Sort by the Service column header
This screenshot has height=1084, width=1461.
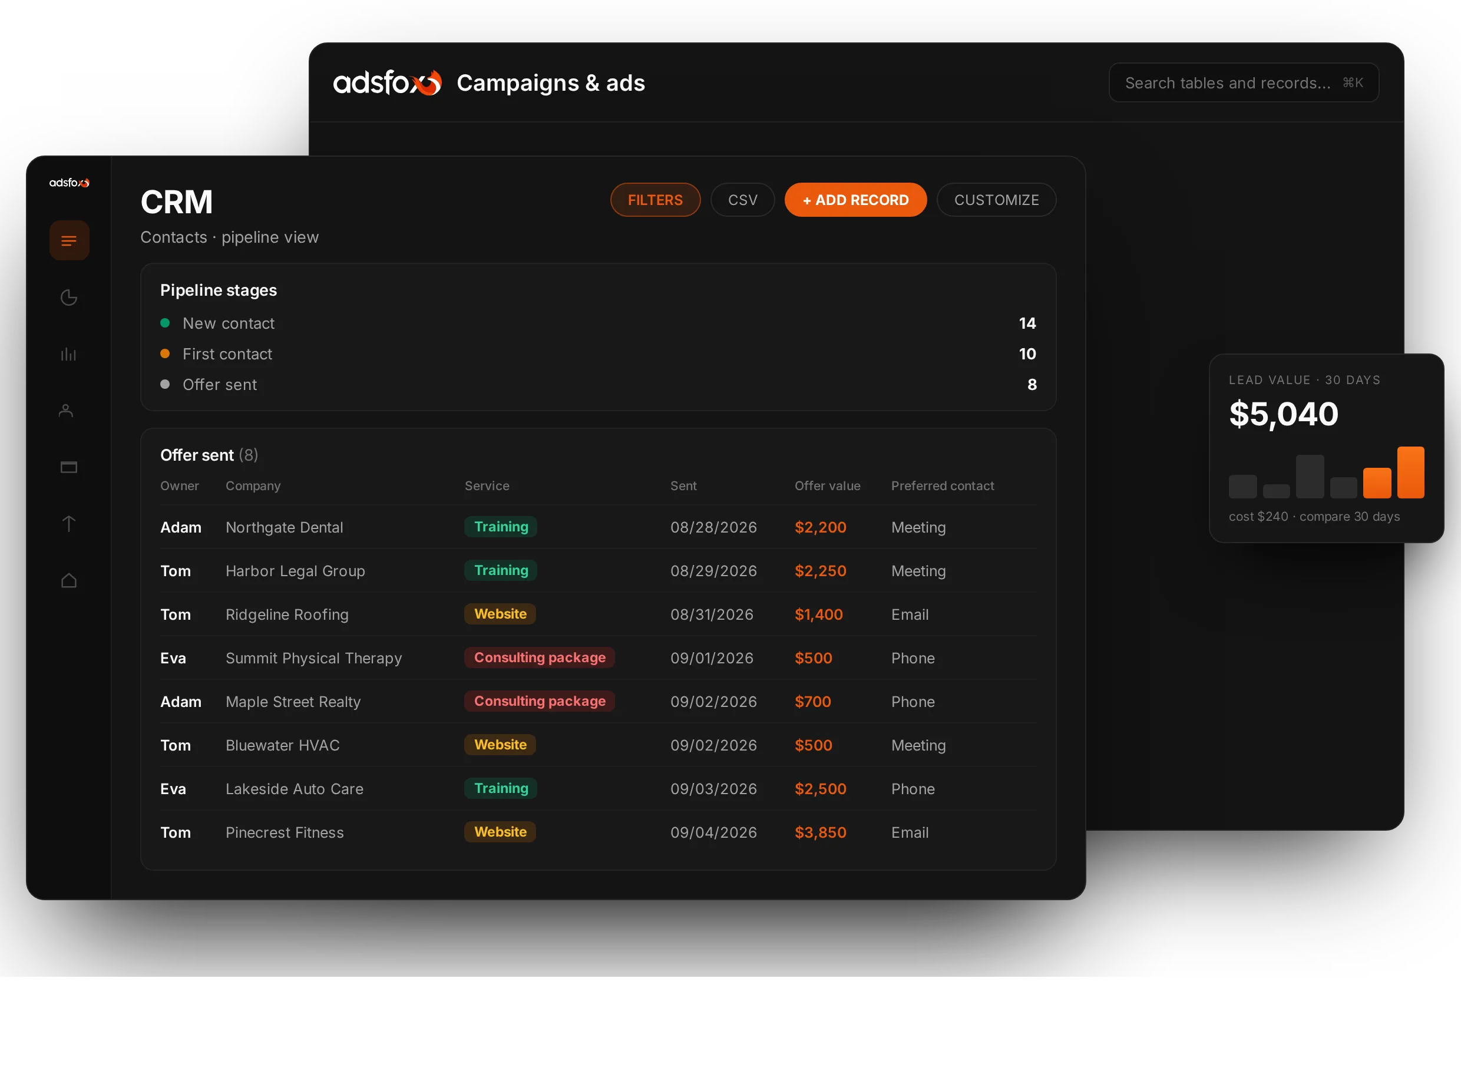(x=487, y=485)
